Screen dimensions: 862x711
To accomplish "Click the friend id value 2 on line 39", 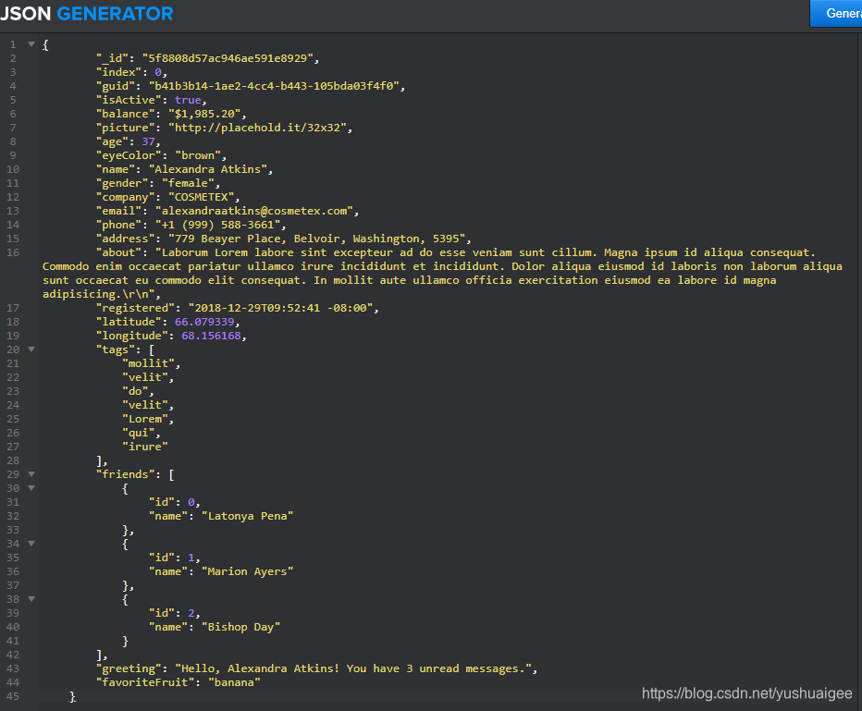I will [191, 613].
